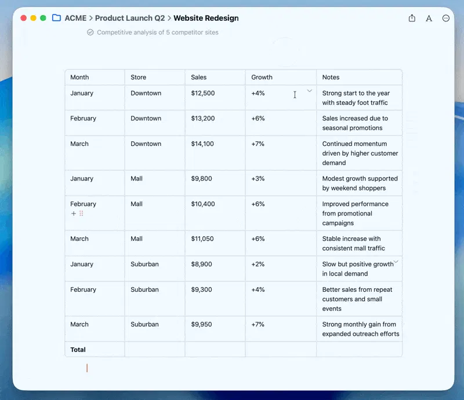The width and height of the screenshot is (464, 400).
Task: Click the green full-screen window button
Action: (x=43, y=18)
